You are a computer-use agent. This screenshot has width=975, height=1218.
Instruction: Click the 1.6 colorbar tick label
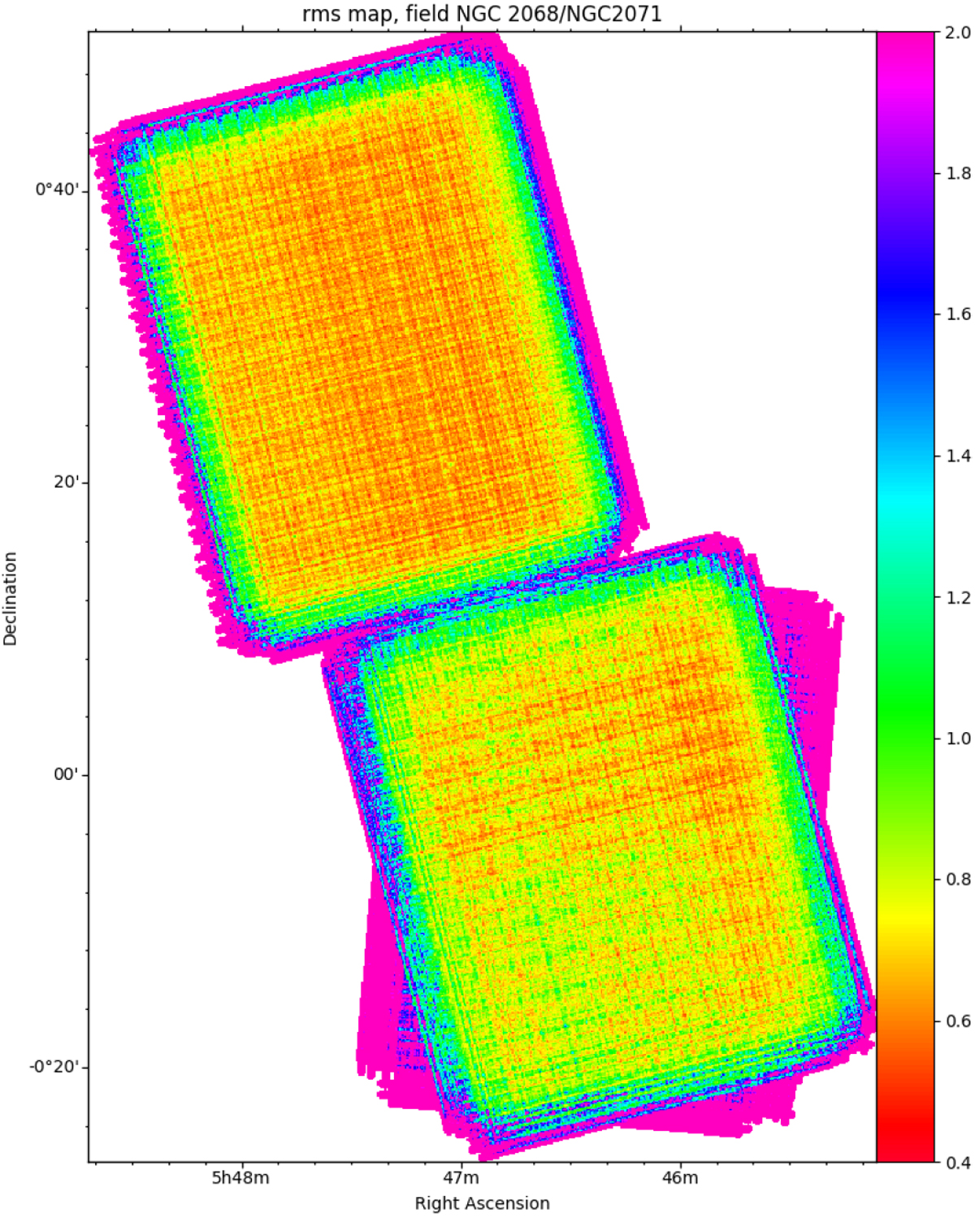(958, 314)
